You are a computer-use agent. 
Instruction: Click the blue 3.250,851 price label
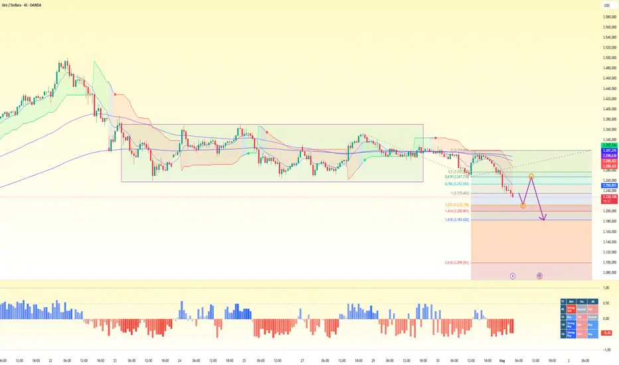609,185
